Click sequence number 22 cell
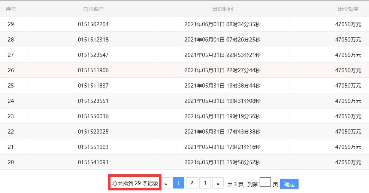The height and width of the screenshot is (193, 369). pyautogui.click(x=11, y=131)
